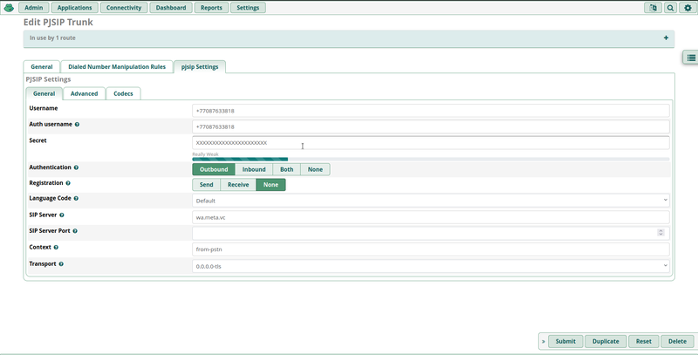
Task: Open the trunk list side panel icon
Action: (x=689, y=58)
